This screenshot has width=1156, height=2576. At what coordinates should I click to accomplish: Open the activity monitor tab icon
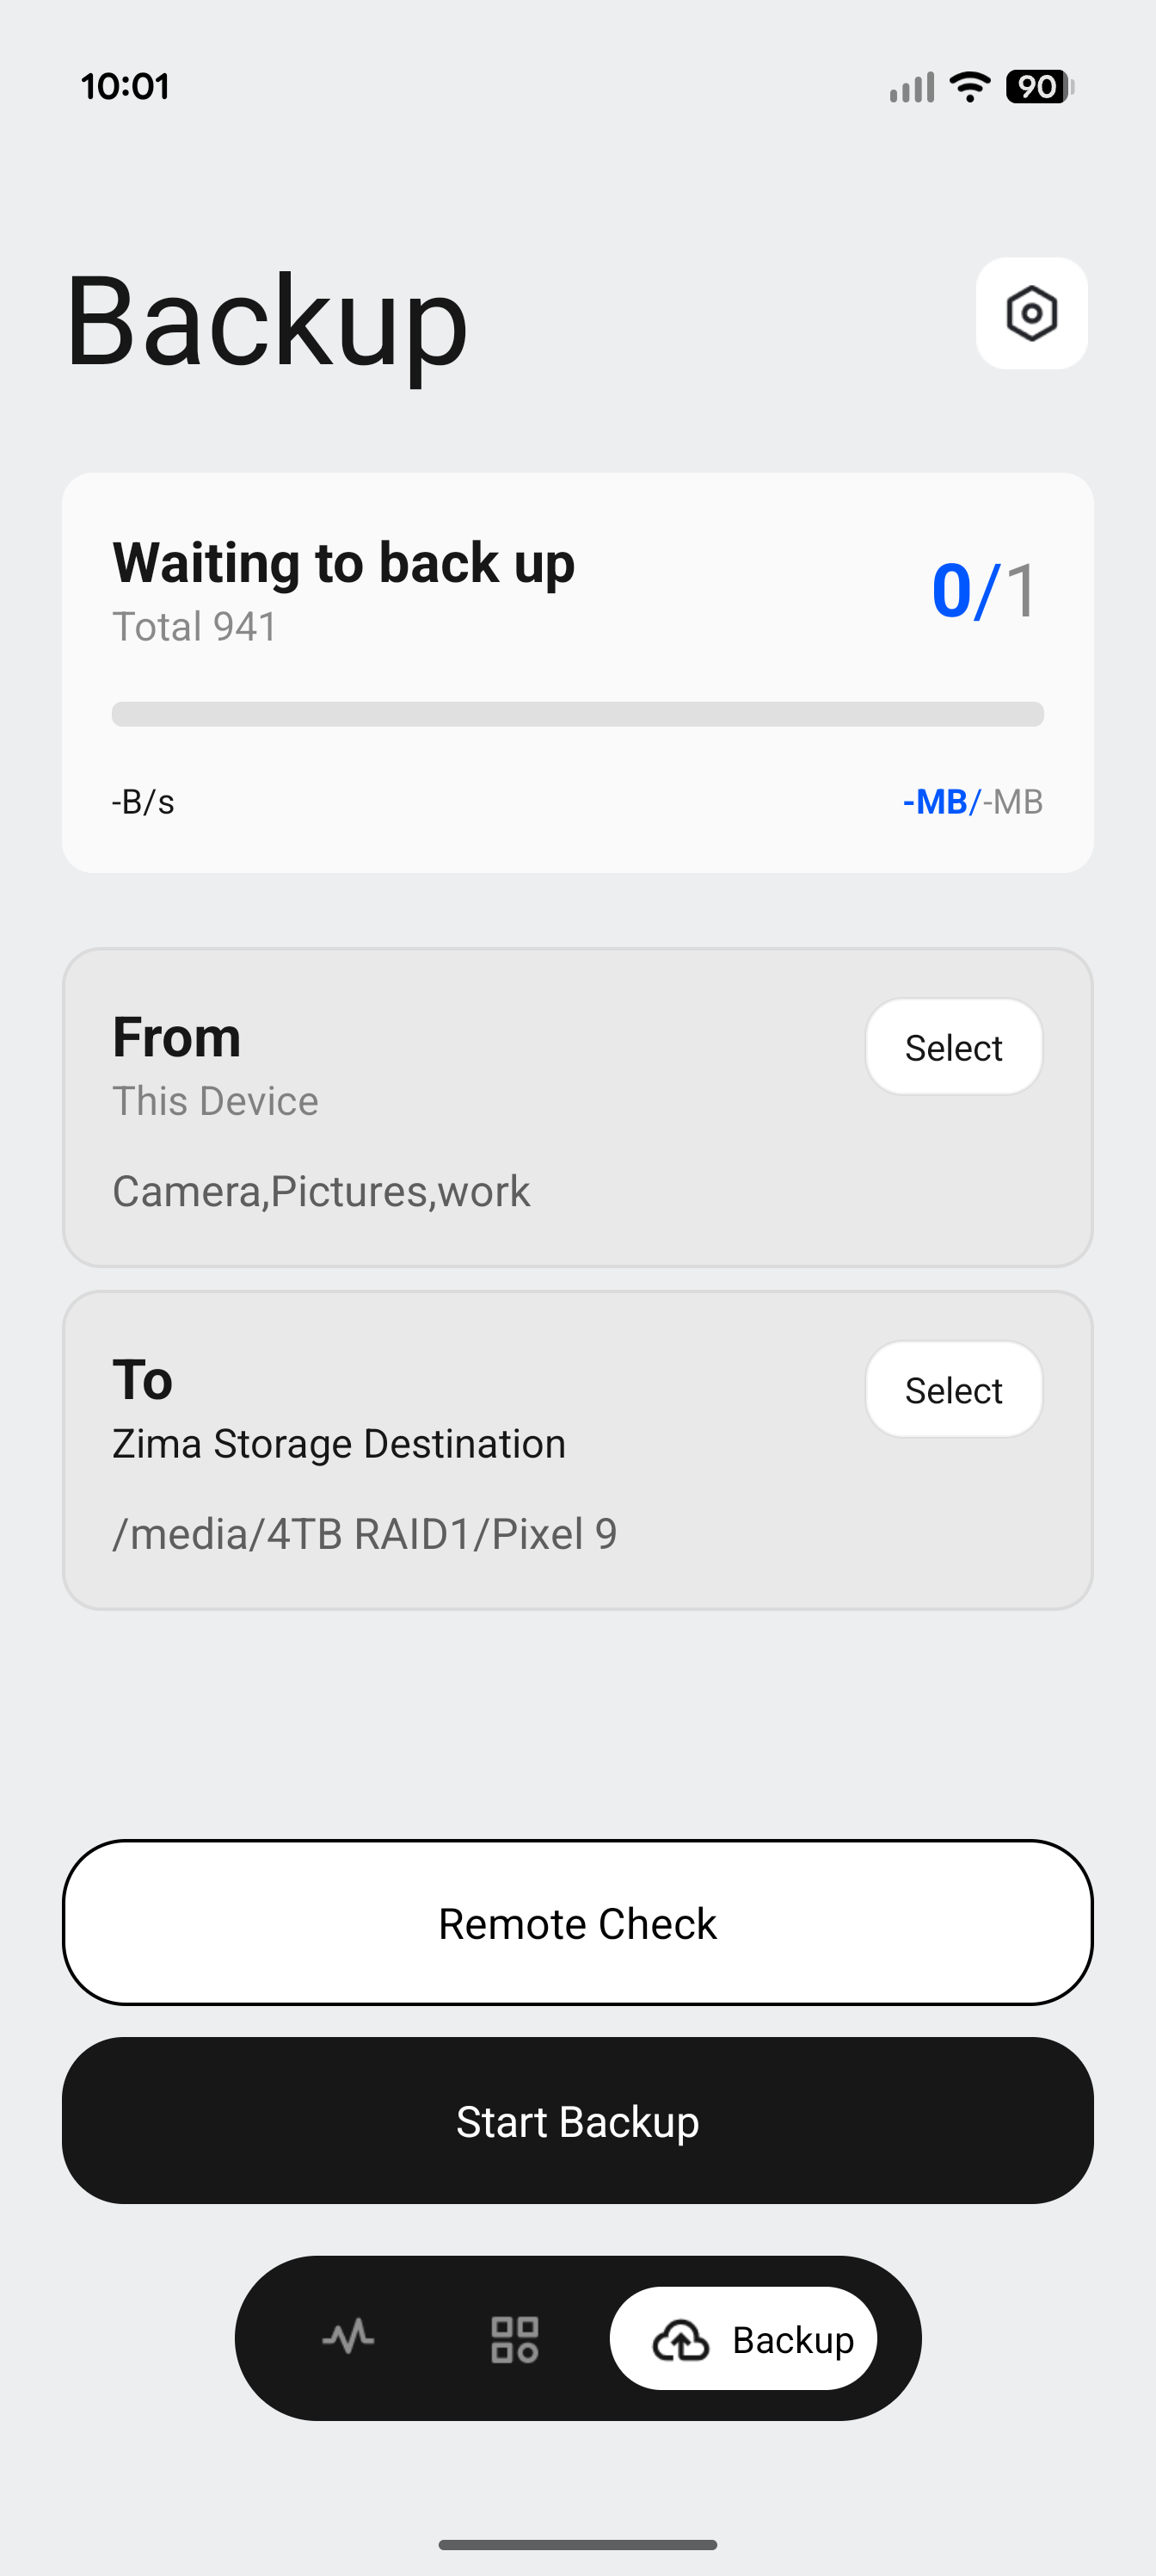point(347,2338)
